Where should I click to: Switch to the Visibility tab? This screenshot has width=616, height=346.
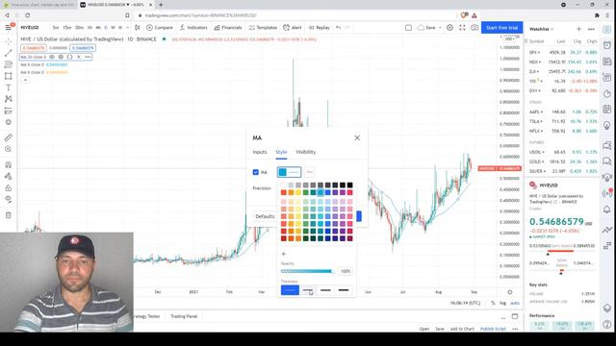pyautogui.click(x=306, y=152)
